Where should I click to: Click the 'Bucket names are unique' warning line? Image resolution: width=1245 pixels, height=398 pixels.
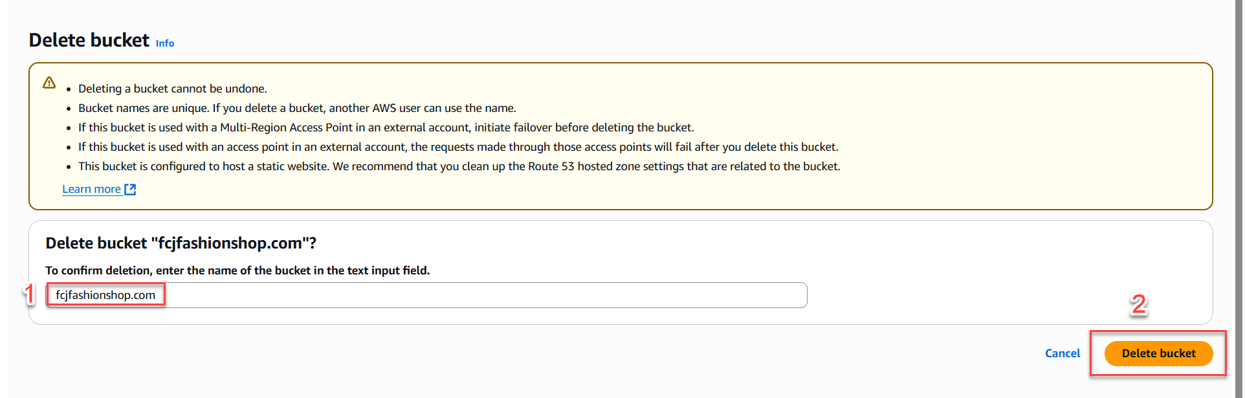click(x=297, y=108)
